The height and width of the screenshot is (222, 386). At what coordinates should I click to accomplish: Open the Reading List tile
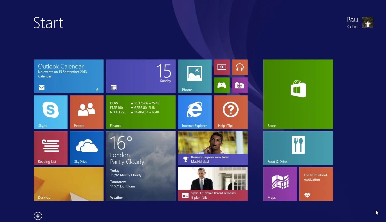(51, 148)
